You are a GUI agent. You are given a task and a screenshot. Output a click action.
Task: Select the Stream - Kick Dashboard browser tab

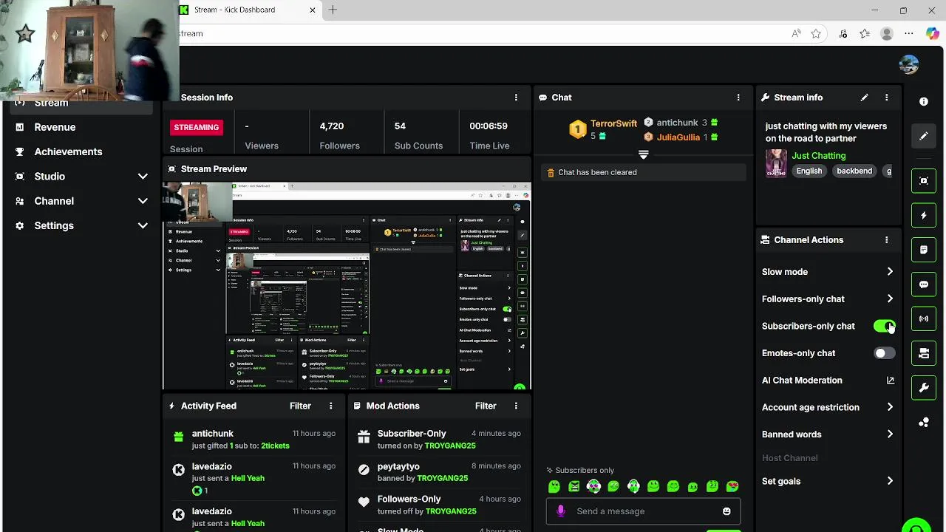click(250, 10)
